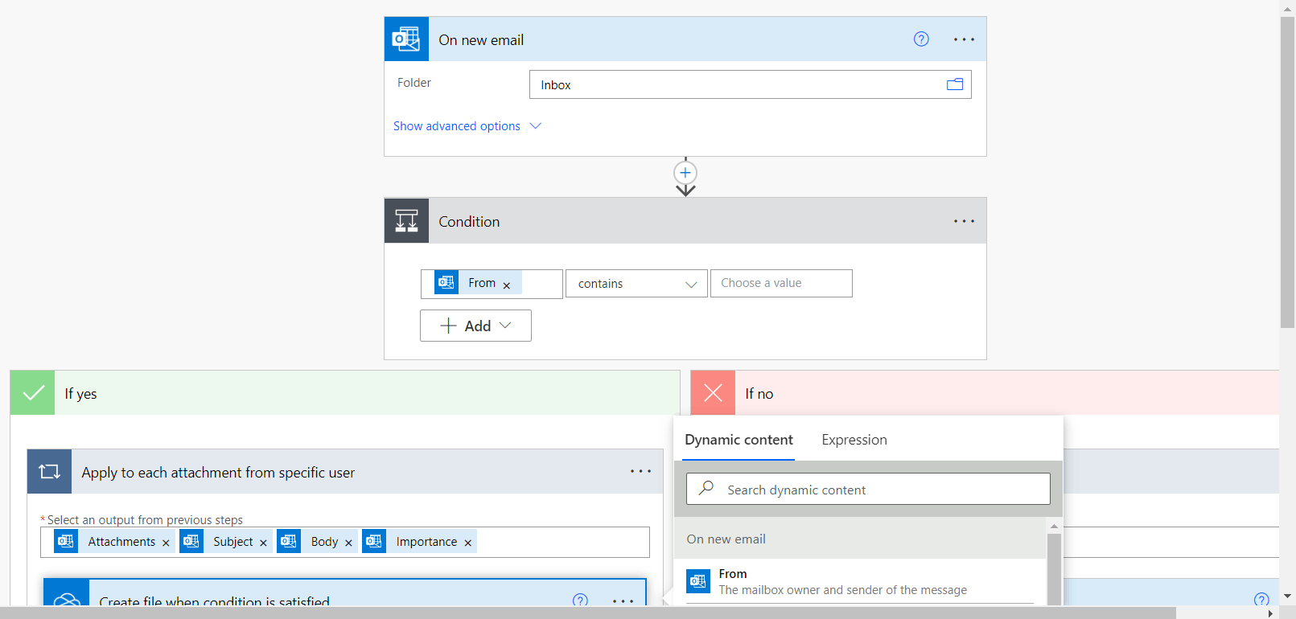Screen dimensions: 1296x619
Task: Select the From dynamic content item
Action: 860,581
